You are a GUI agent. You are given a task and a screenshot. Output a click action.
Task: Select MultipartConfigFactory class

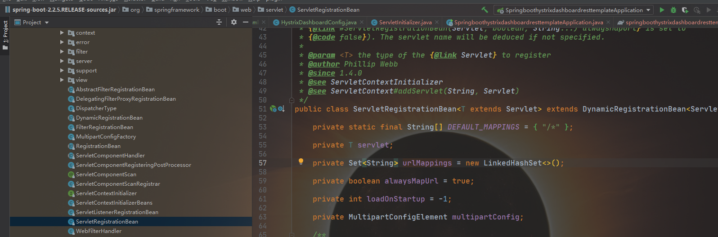[x=106, y=137]
